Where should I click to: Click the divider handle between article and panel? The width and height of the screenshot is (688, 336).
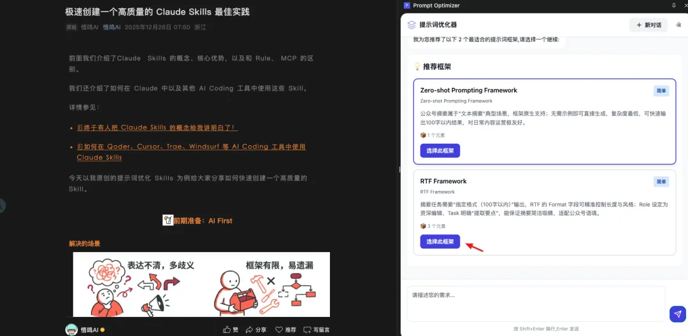[399, 169]
